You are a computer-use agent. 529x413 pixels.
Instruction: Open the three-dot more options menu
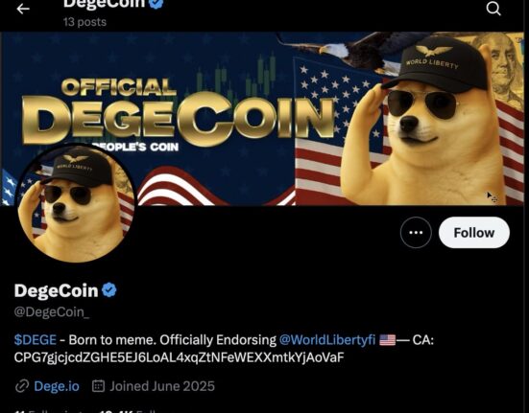point(416,233)
